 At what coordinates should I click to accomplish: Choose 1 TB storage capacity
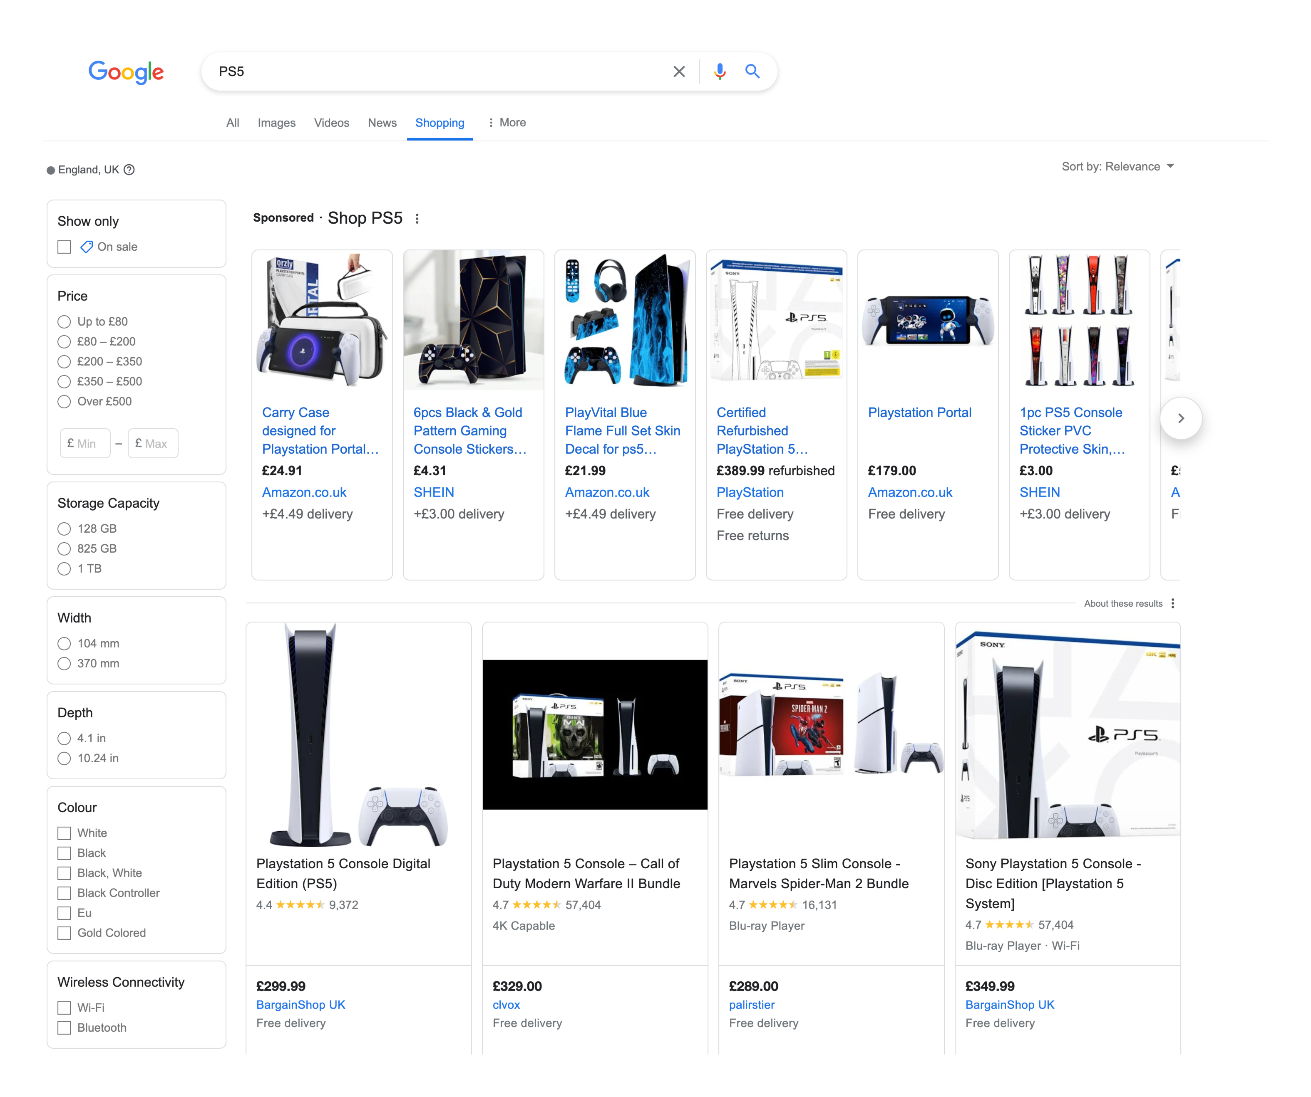click(x=64, y=569)
